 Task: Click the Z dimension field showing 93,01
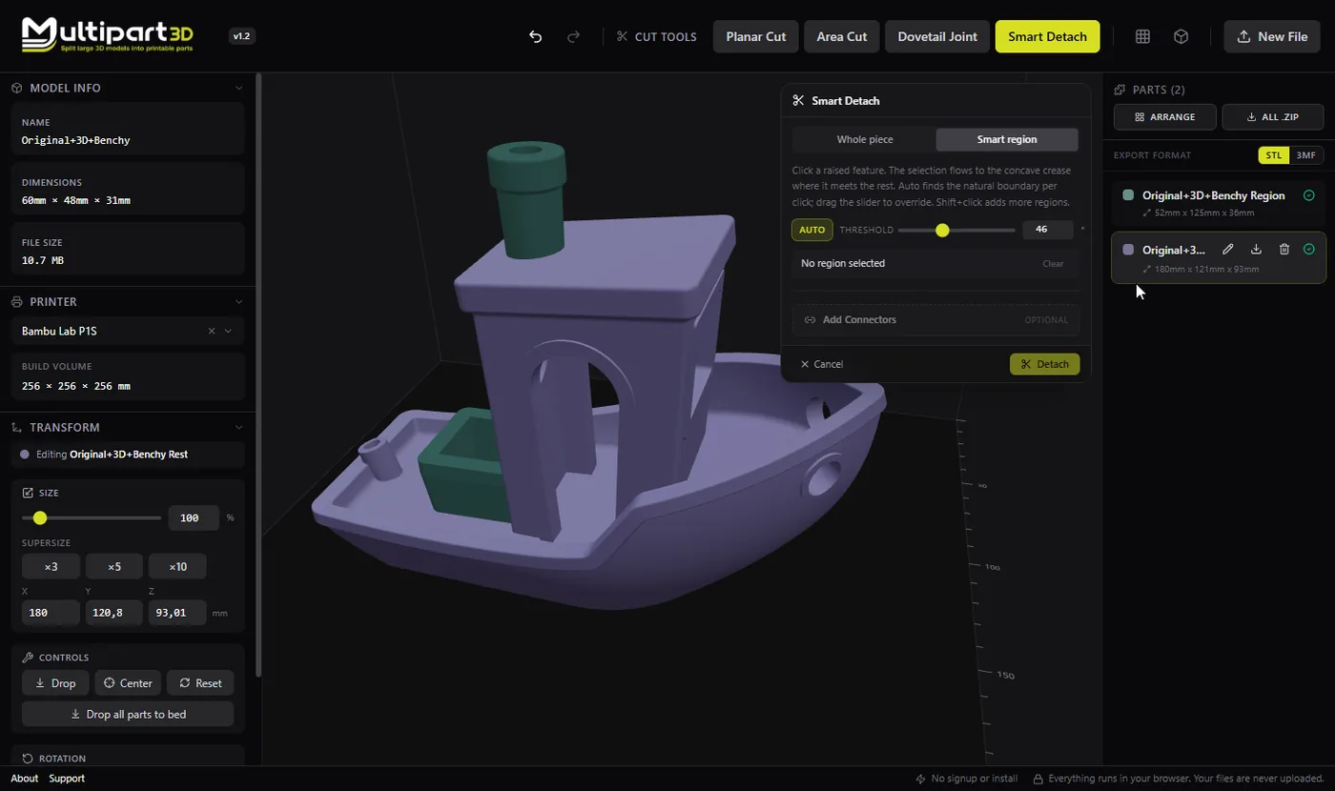pyautogui.click(x=177, y=613)
